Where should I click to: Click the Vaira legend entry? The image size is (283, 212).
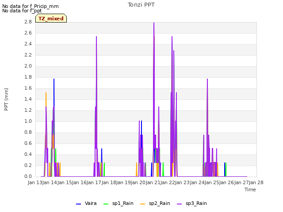tap(86, 203)
